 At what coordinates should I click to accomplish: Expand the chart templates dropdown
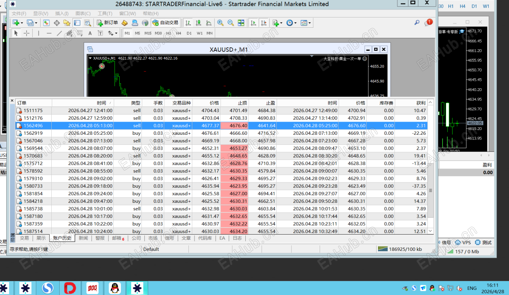click(x=306, y=23)
